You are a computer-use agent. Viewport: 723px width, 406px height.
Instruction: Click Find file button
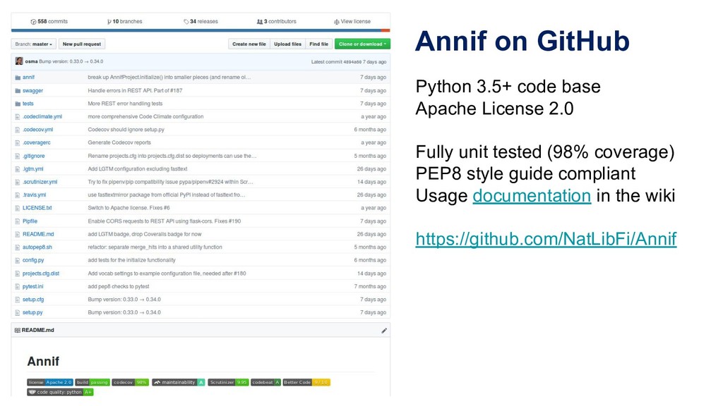point(318,44)
